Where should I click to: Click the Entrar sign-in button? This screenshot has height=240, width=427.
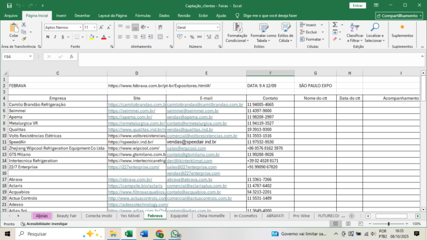pyautogui.click(x=358, y=5)
